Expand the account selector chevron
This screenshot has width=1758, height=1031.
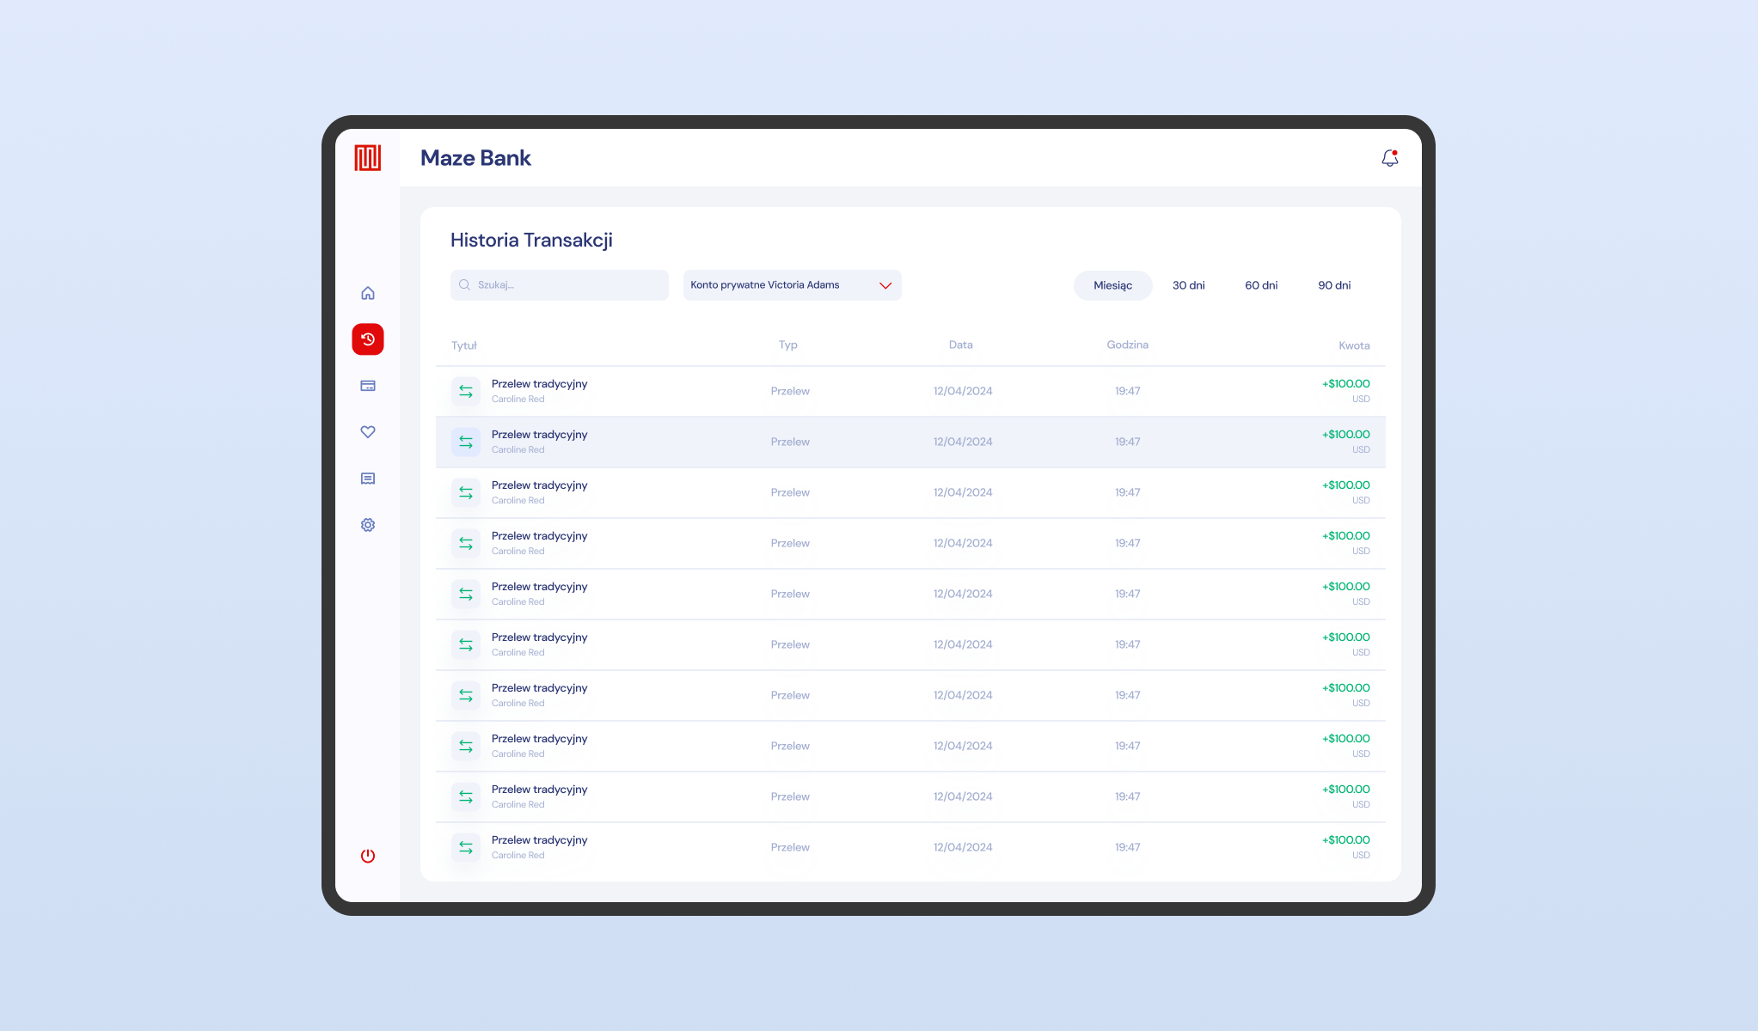pyautogui.click(x=885, y=284)
